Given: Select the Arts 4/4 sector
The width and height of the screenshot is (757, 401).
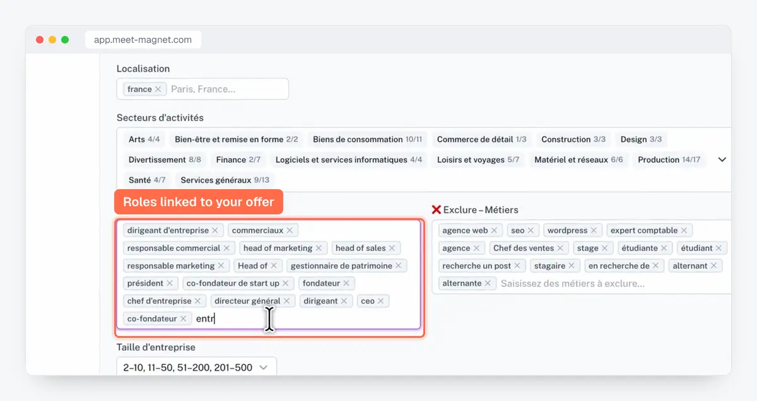Looking at the screenshot, I should point(144,139).
